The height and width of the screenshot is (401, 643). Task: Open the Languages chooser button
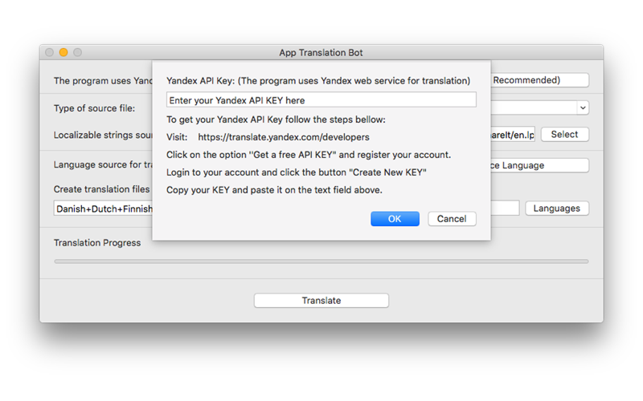coord(557,209)
